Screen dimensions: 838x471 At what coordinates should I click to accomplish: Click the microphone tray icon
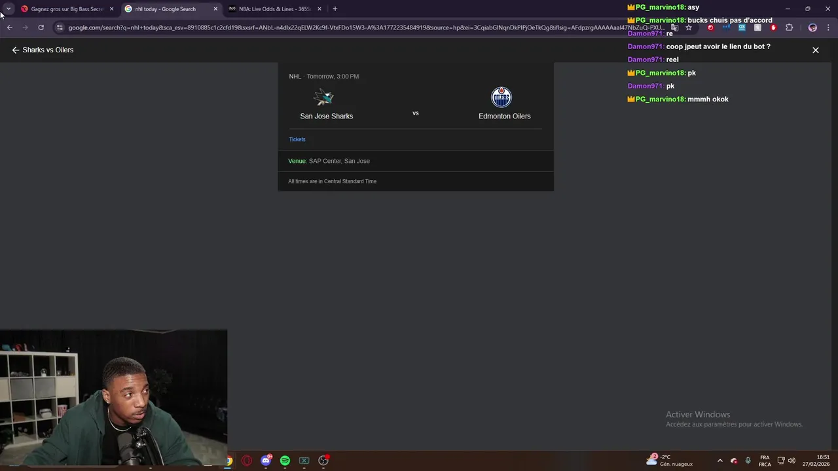tap(748, 461)
